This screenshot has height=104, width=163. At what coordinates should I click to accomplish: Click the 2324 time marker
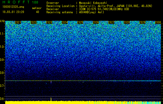[x=65, y=22]
